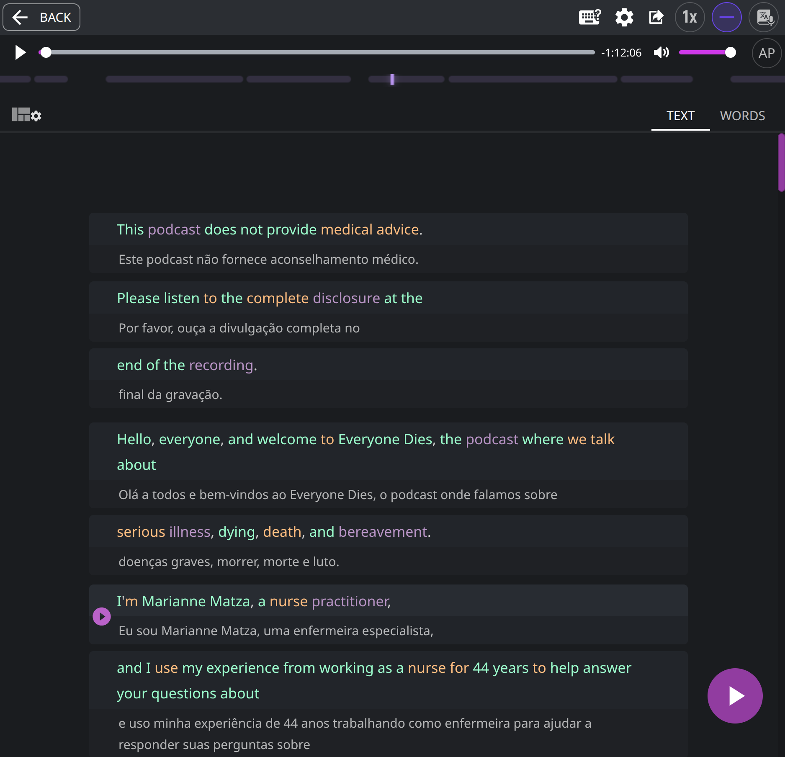The image size is (785, 757).
Task: Click the vertical scrollbar thumb
Action: coord(781,162)
